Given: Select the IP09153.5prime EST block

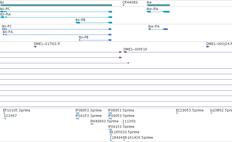Looking at the screenshot, I should tap(110, 129).
